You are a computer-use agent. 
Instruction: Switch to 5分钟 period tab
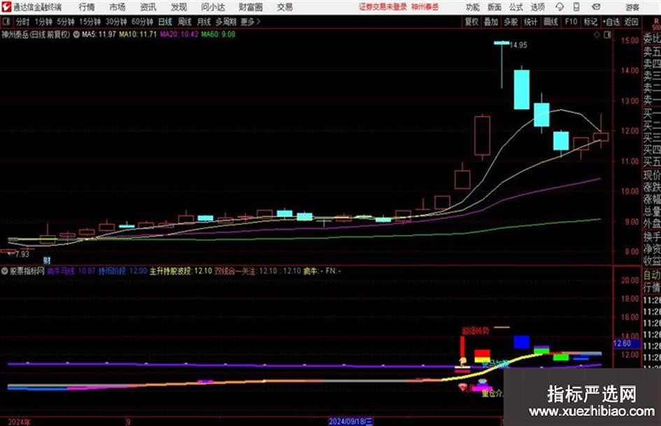click(66, 22)
